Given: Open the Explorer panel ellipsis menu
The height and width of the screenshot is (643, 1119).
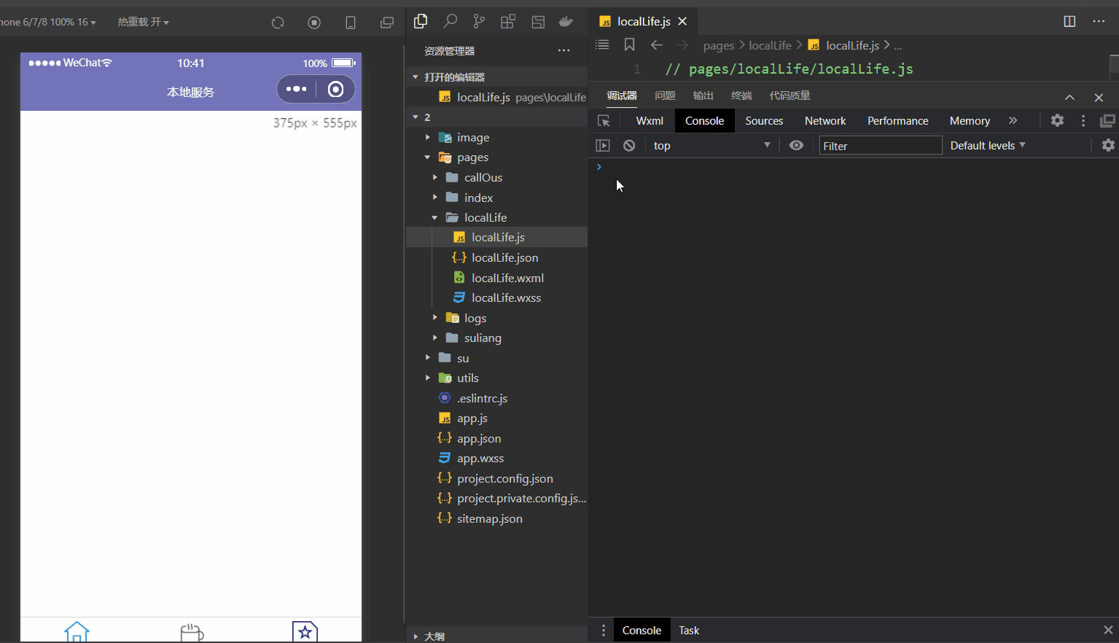Looking at the screenshot, I should pos(564,51).
